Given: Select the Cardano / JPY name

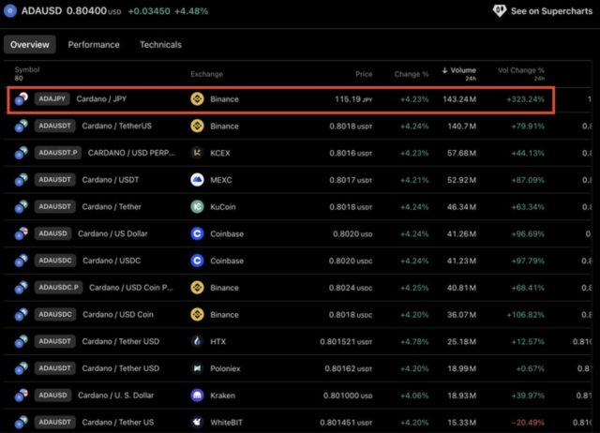Looking at the screenshot, I should (x=101, y=99).
